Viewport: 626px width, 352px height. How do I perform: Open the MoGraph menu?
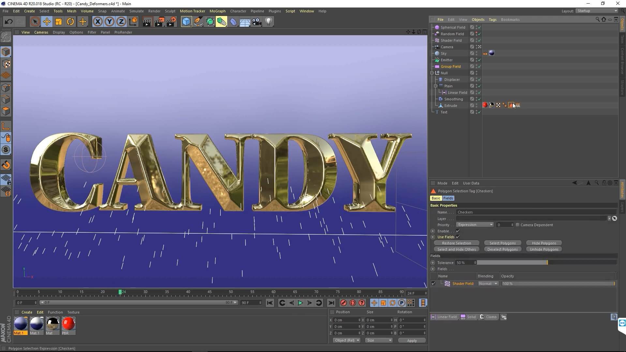point(217,11)
